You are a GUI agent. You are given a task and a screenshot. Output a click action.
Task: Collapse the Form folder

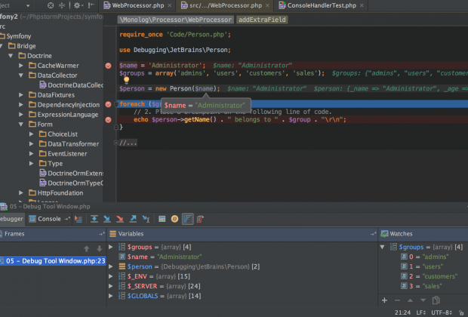[21, 125]
